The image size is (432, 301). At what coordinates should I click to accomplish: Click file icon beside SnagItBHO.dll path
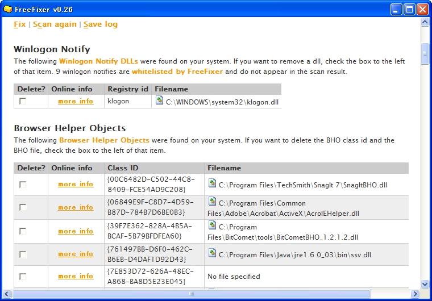point(212,183)
